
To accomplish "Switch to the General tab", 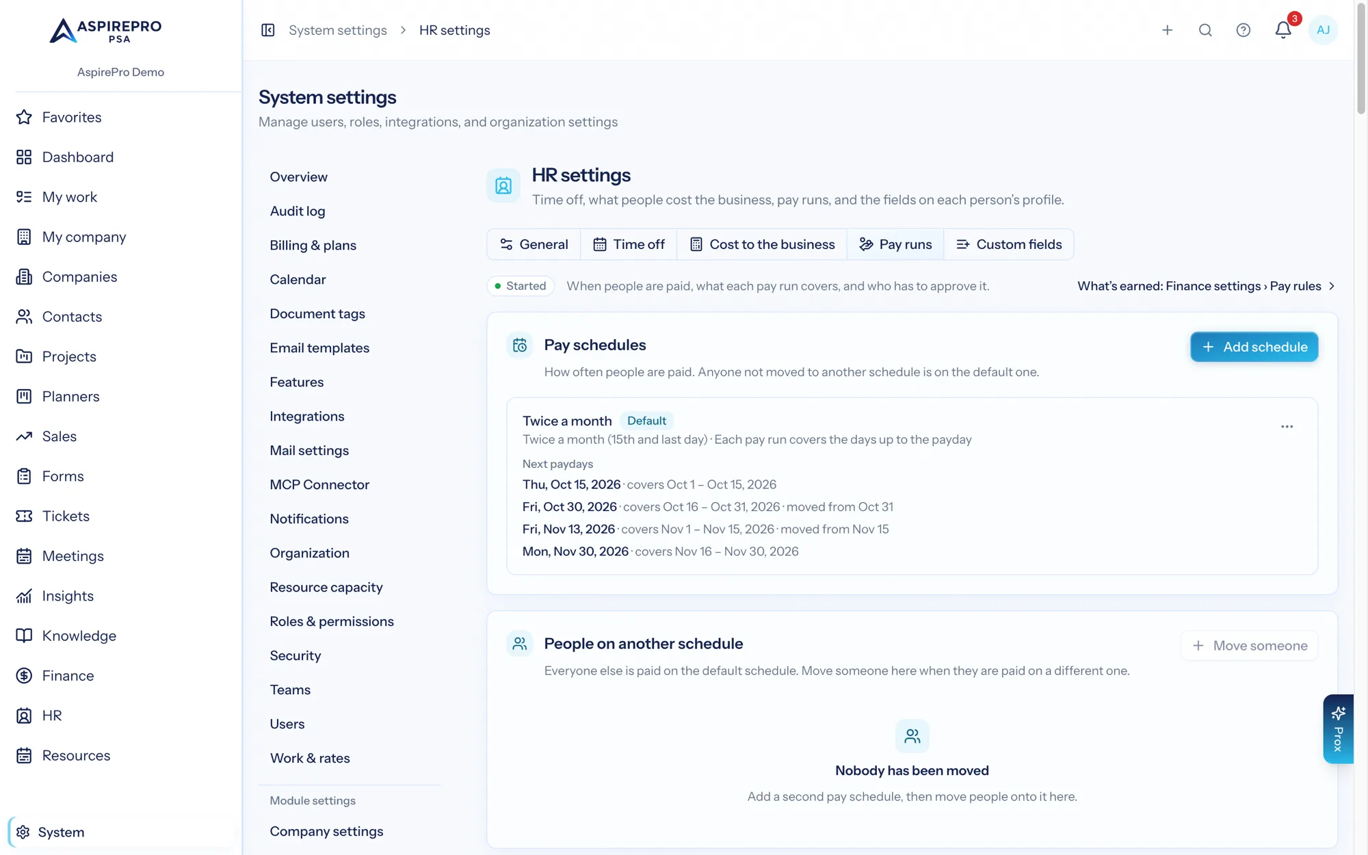I will click(534, 244).
